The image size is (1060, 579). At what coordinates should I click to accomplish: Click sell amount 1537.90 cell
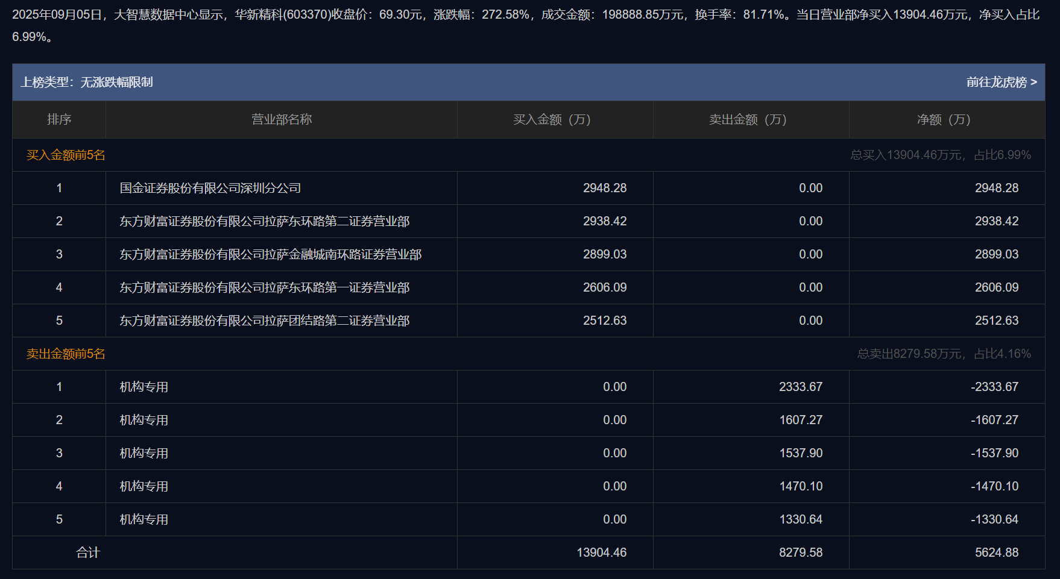(801, 453)
